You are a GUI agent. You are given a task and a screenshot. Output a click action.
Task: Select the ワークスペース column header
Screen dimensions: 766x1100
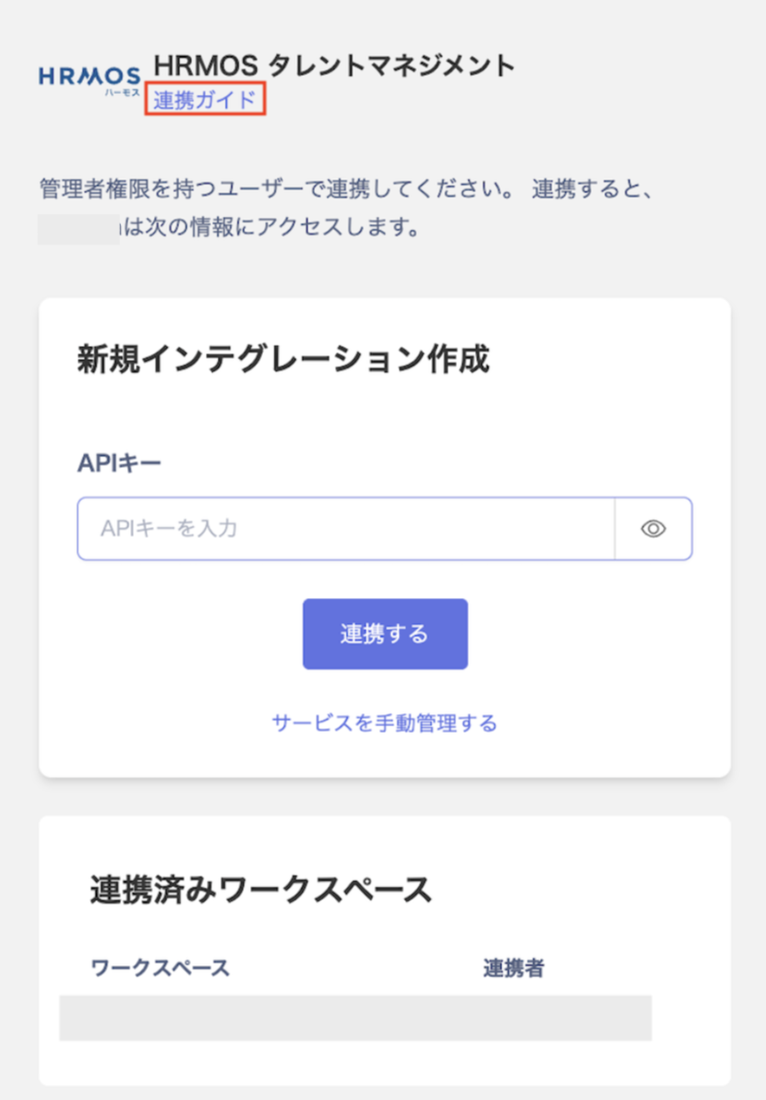click(160, 967)
